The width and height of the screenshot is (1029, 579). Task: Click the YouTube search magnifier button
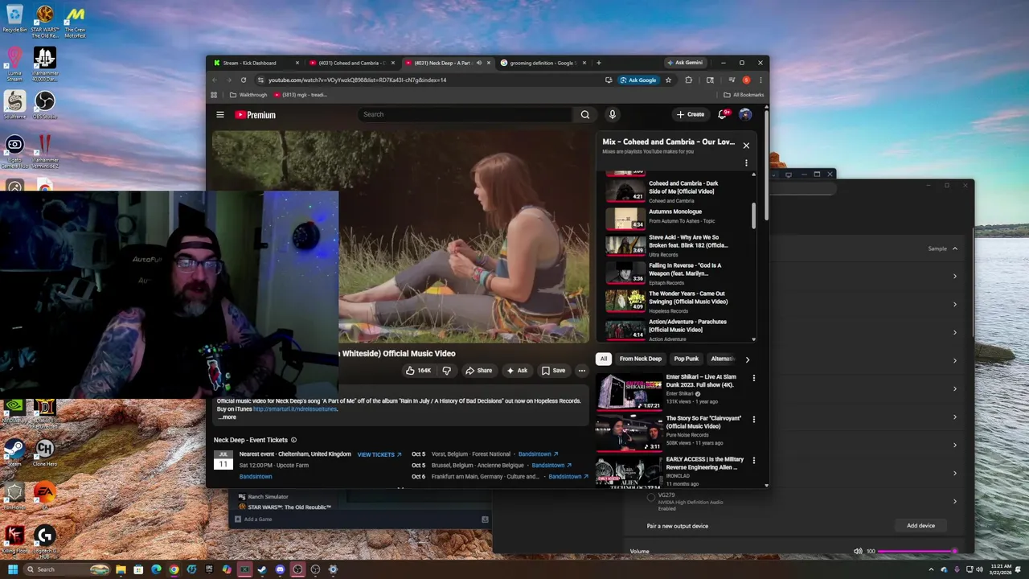point(585,114)
